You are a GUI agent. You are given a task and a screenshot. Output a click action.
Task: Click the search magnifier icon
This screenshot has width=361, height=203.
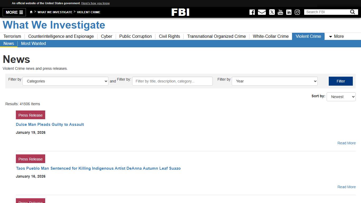352,12
